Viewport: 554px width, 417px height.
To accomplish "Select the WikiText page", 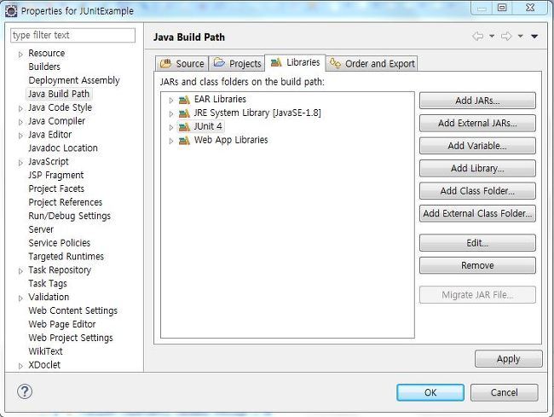I will pos(45,351).
